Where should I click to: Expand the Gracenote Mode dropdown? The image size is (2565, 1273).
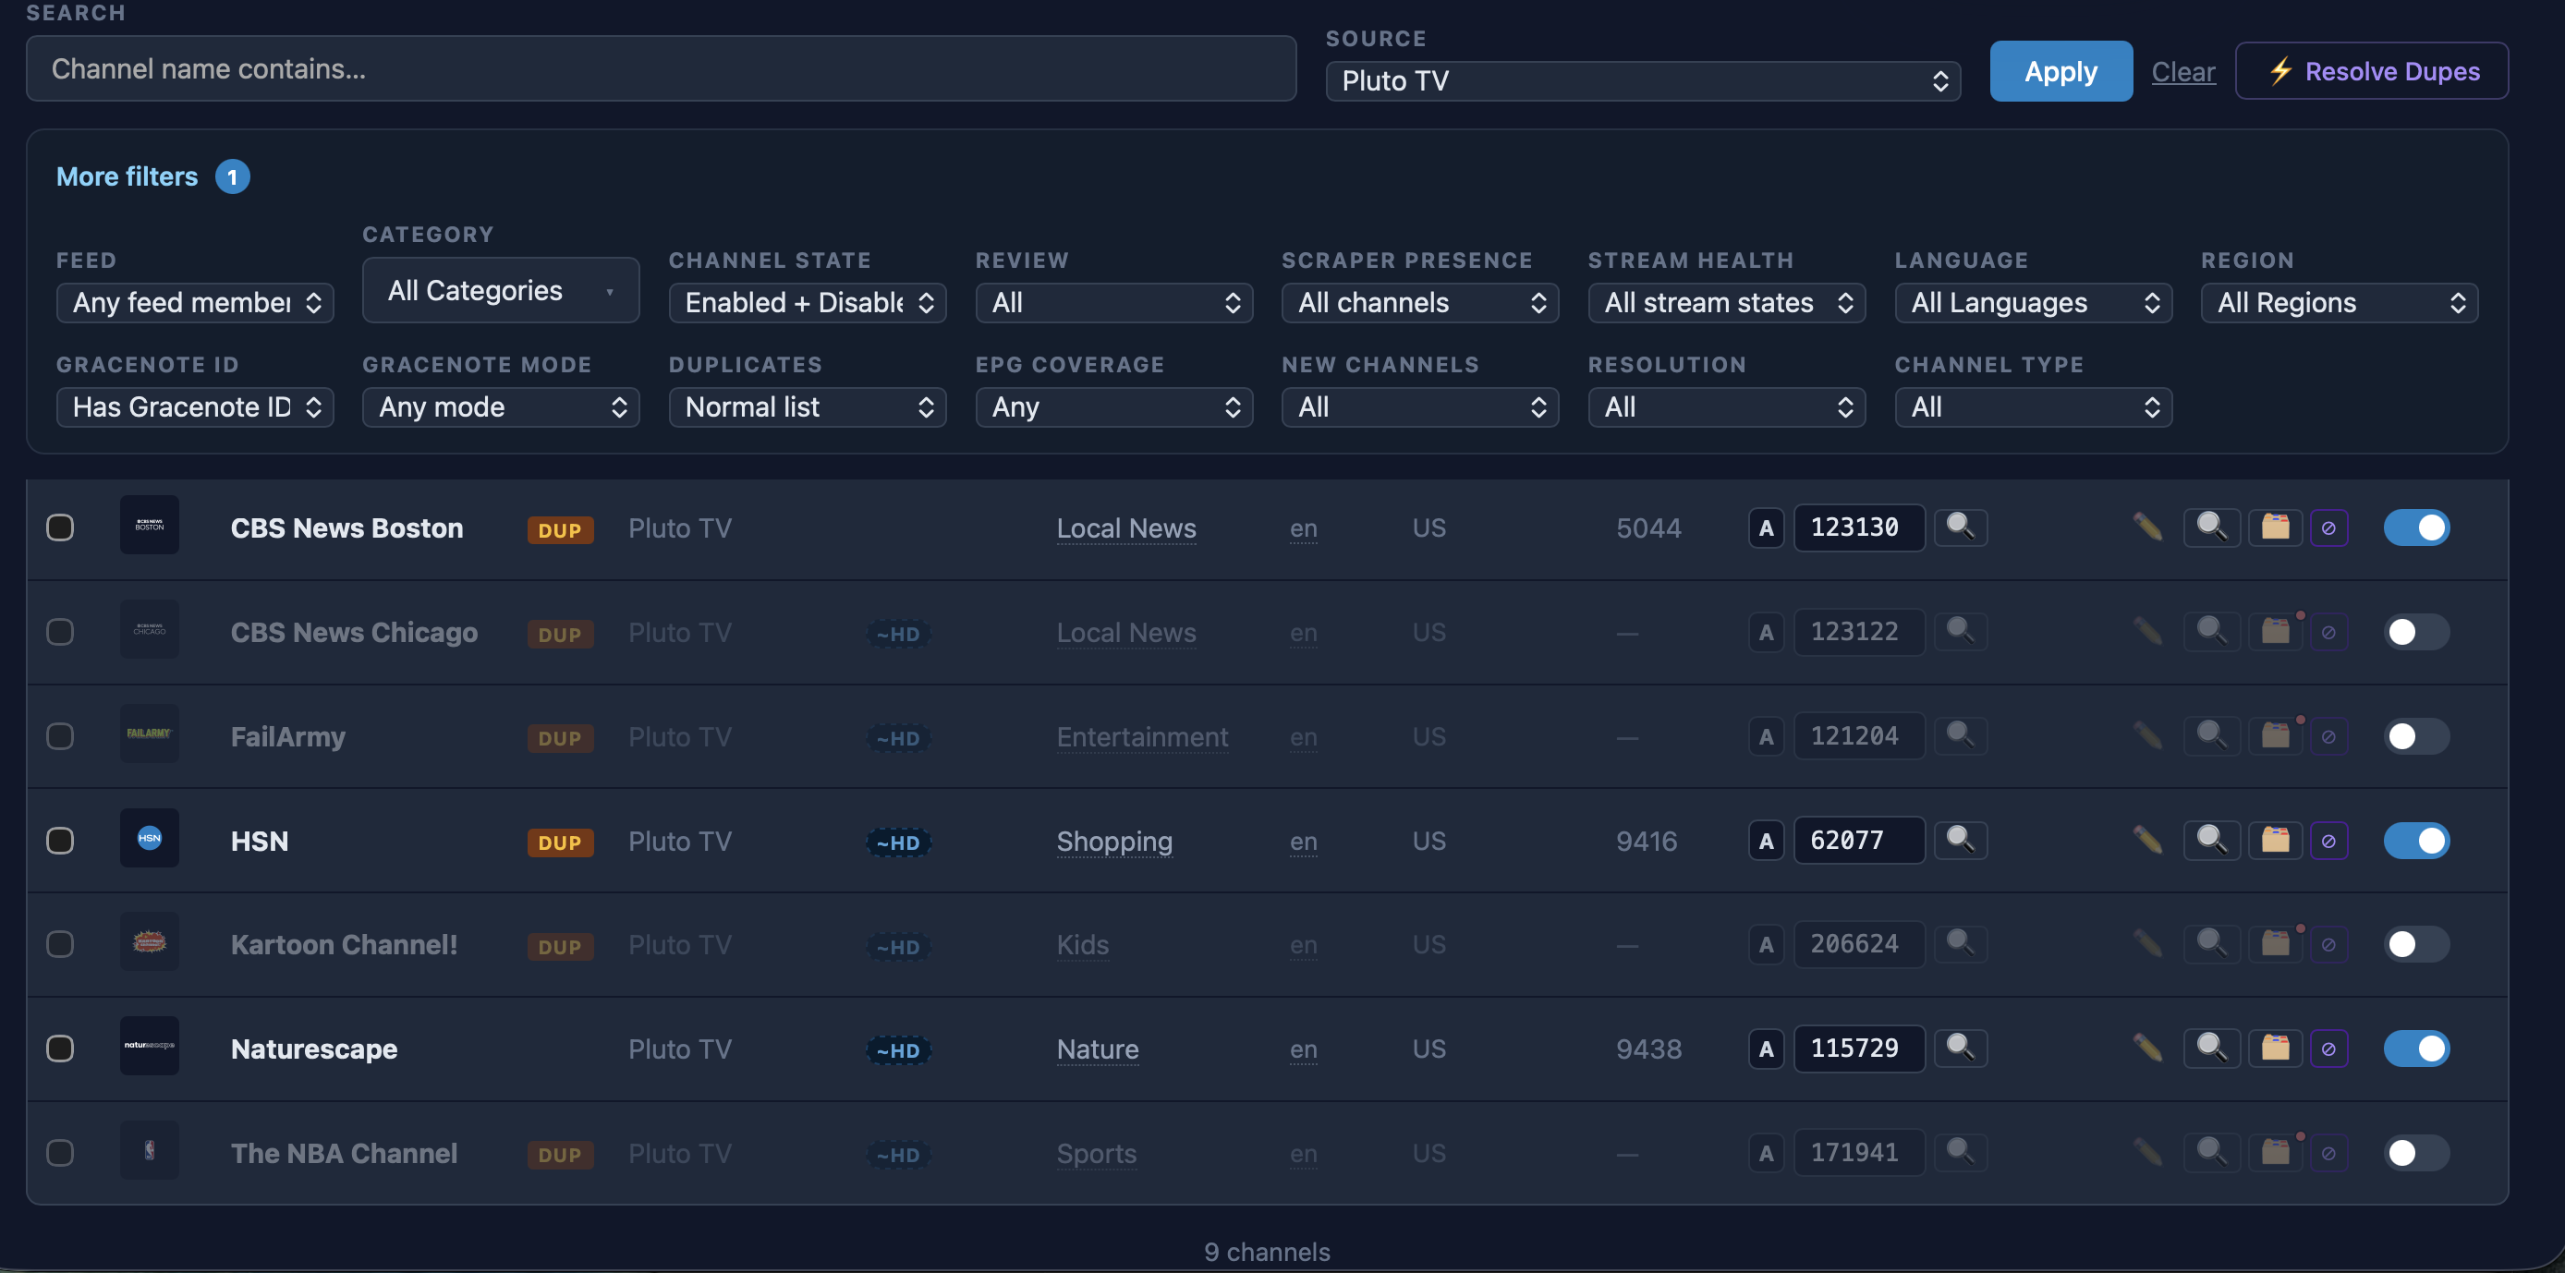[x=501, y=407]
